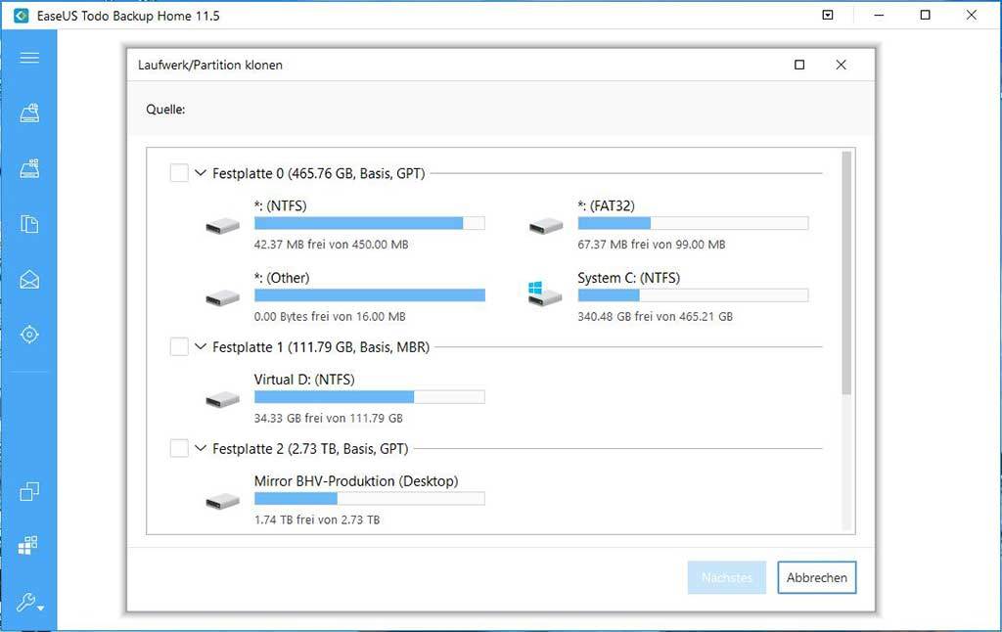This screenshot has height=632, width=1002.
Task: Click the text 67.37 MB frei von 99.00 MB
Action: pos(651,245)
